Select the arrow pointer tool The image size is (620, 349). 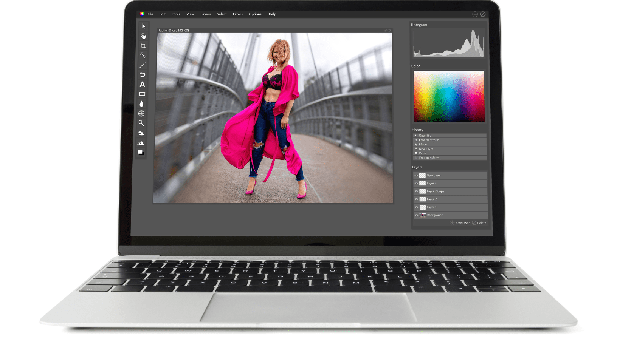tap(143, 26)
